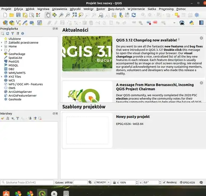
Task: Open the scale dropdown arrow
Action: [109, 182]
